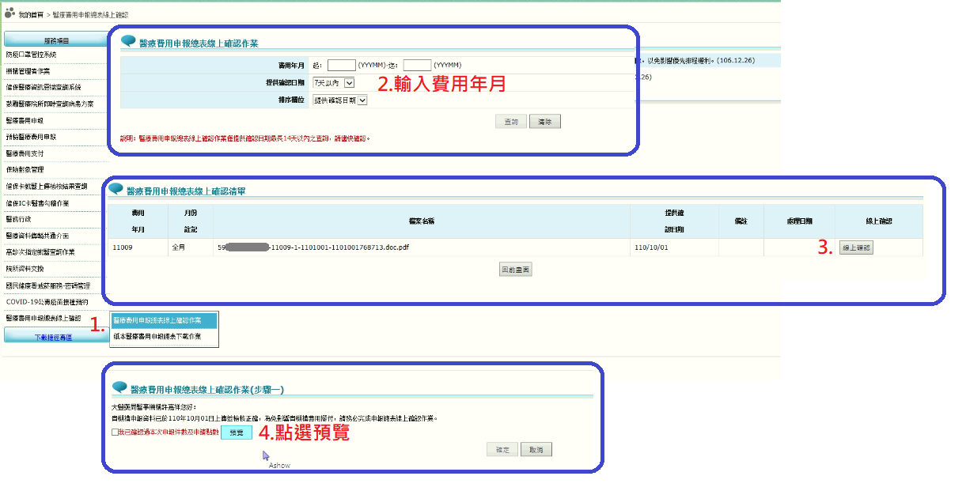Select 紙本醫療費用申報總表下載作業 submenu item
Viewport: 966px width, 491px height.
(157, 337)
